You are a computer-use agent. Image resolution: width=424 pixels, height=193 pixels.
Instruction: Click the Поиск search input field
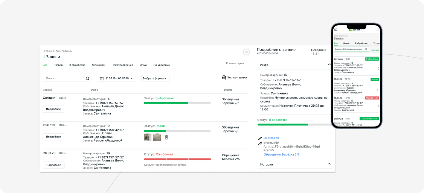click(x=67, y=78)
